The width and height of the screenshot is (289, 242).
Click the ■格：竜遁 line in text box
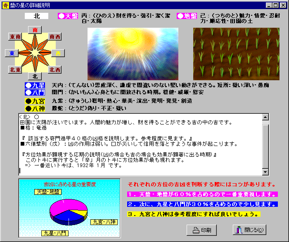(x=33, y=128)
